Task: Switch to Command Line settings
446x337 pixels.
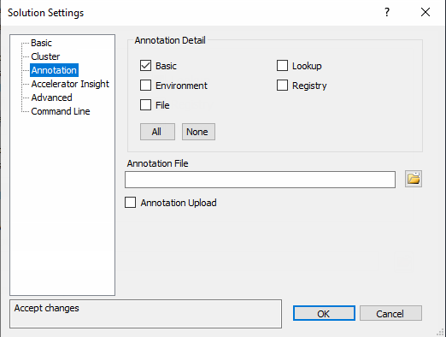Action: pos(61,111)
